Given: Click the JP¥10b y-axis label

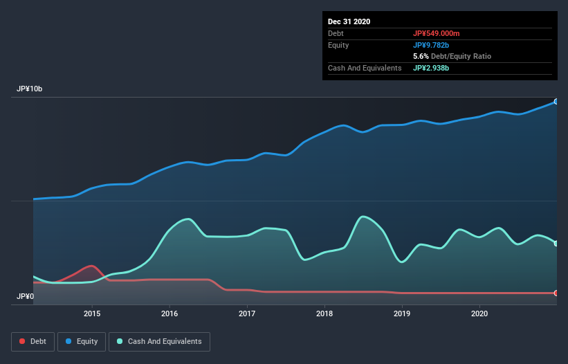Looking at the screenshot, I should (x=29, y=89).
